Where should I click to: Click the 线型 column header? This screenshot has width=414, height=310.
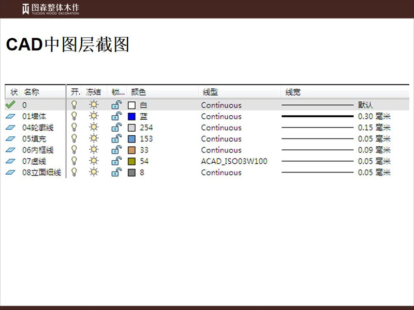coord(210,92)
